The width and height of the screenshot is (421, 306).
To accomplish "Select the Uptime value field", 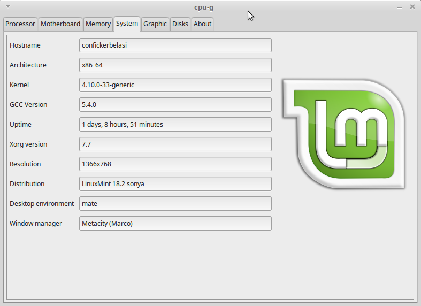I will [x=175, y=124].
